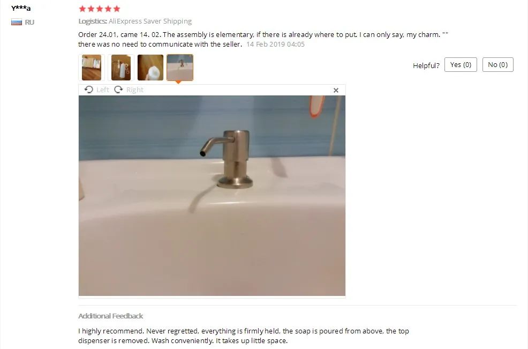Mark review helpful with Yes (0)

(461, 65)
